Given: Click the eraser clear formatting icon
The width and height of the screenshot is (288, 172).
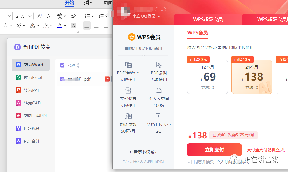Looking at the screenshot, I should [73, 16].
